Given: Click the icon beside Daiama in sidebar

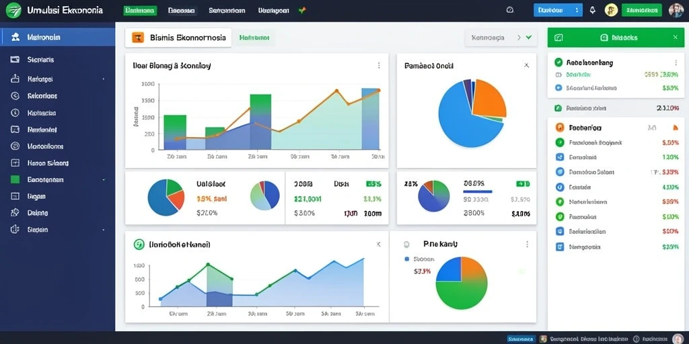Looking at the screenshot, I should pos(15,213).
